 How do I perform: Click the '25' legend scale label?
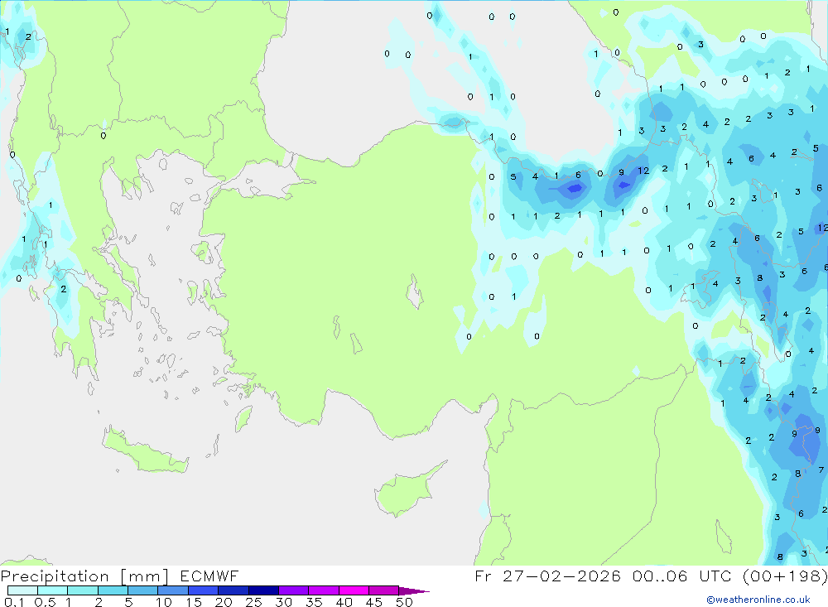[253, 602]
